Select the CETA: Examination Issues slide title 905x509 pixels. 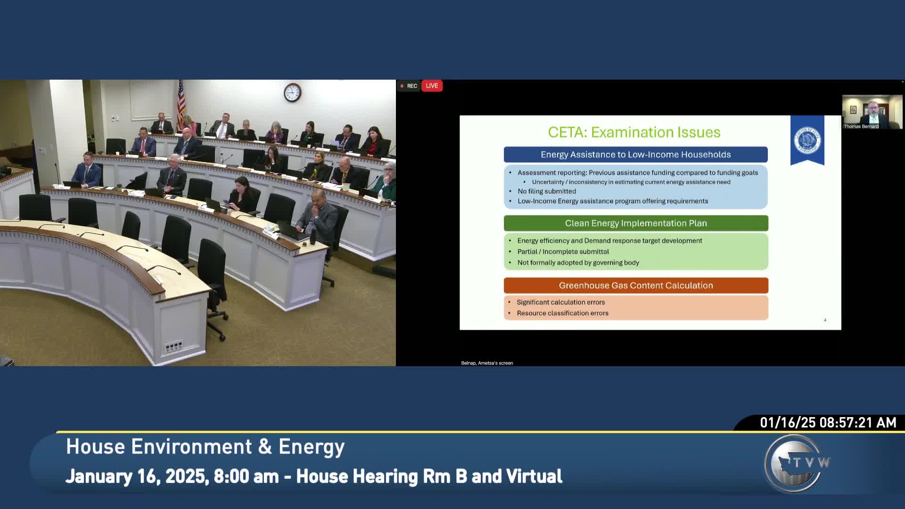coord(634,132)
